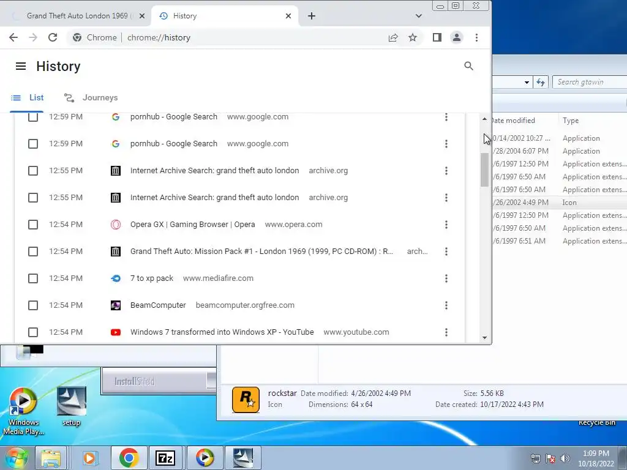Check the second 12:55 PM Internet Archive Search entry
This screenshot has width=627, height=470.
33,198
